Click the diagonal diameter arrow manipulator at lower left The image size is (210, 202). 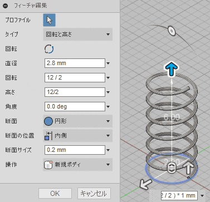[146, 184]
